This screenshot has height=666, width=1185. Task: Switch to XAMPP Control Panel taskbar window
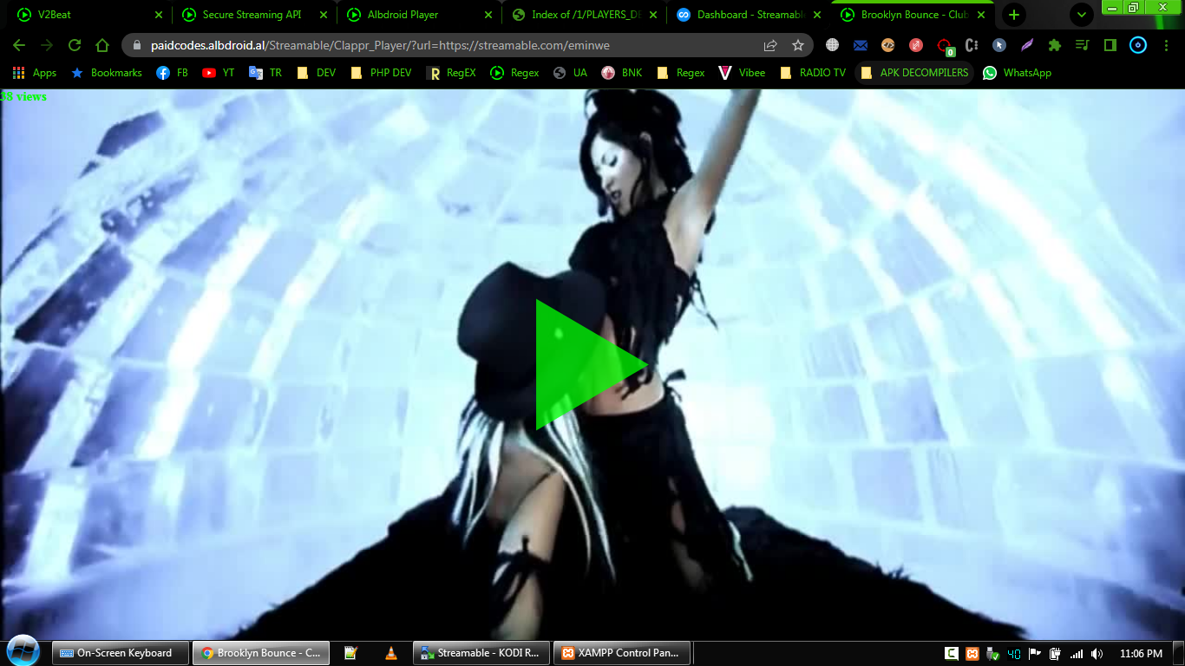pos(622,653)
